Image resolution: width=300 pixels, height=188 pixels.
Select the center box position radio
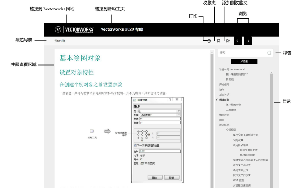coord(143,134)
